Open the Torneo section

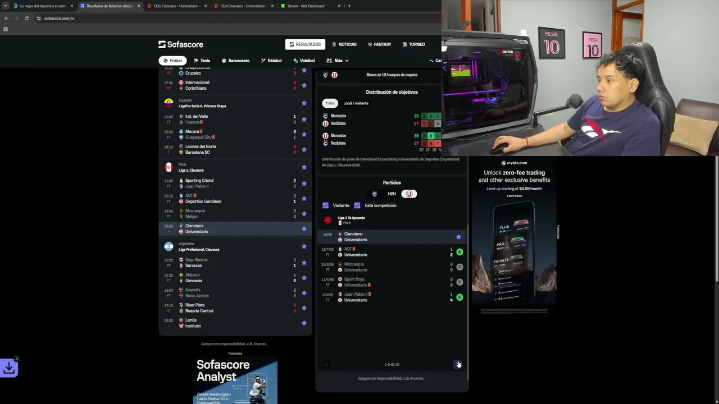tap(413, 44)
